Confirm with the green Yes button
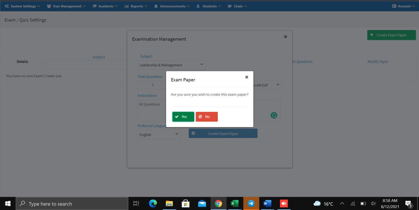 [x=183, y=117]
